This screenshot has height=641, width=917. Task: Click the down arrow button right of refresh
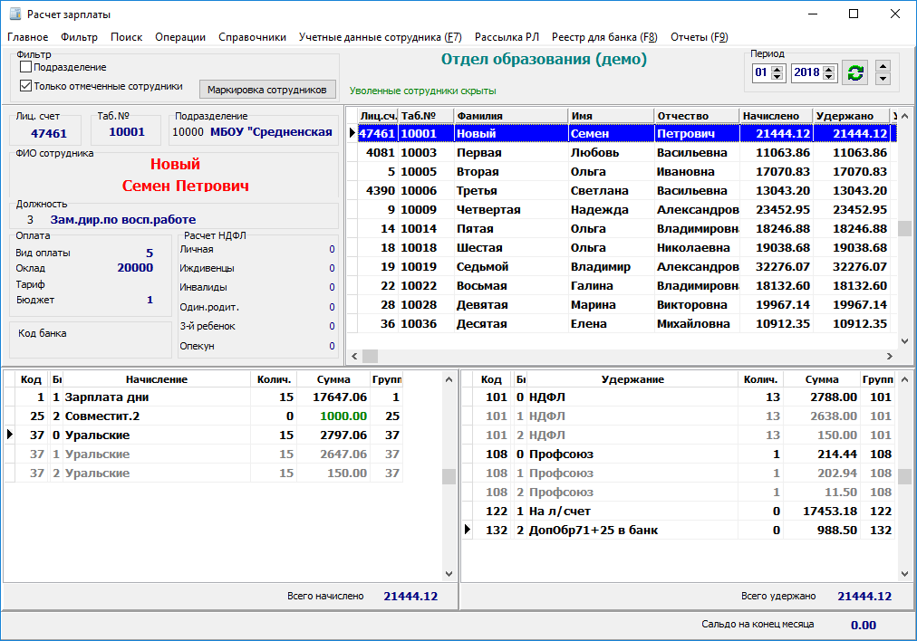pyautogui.click(x=883, y=79)
